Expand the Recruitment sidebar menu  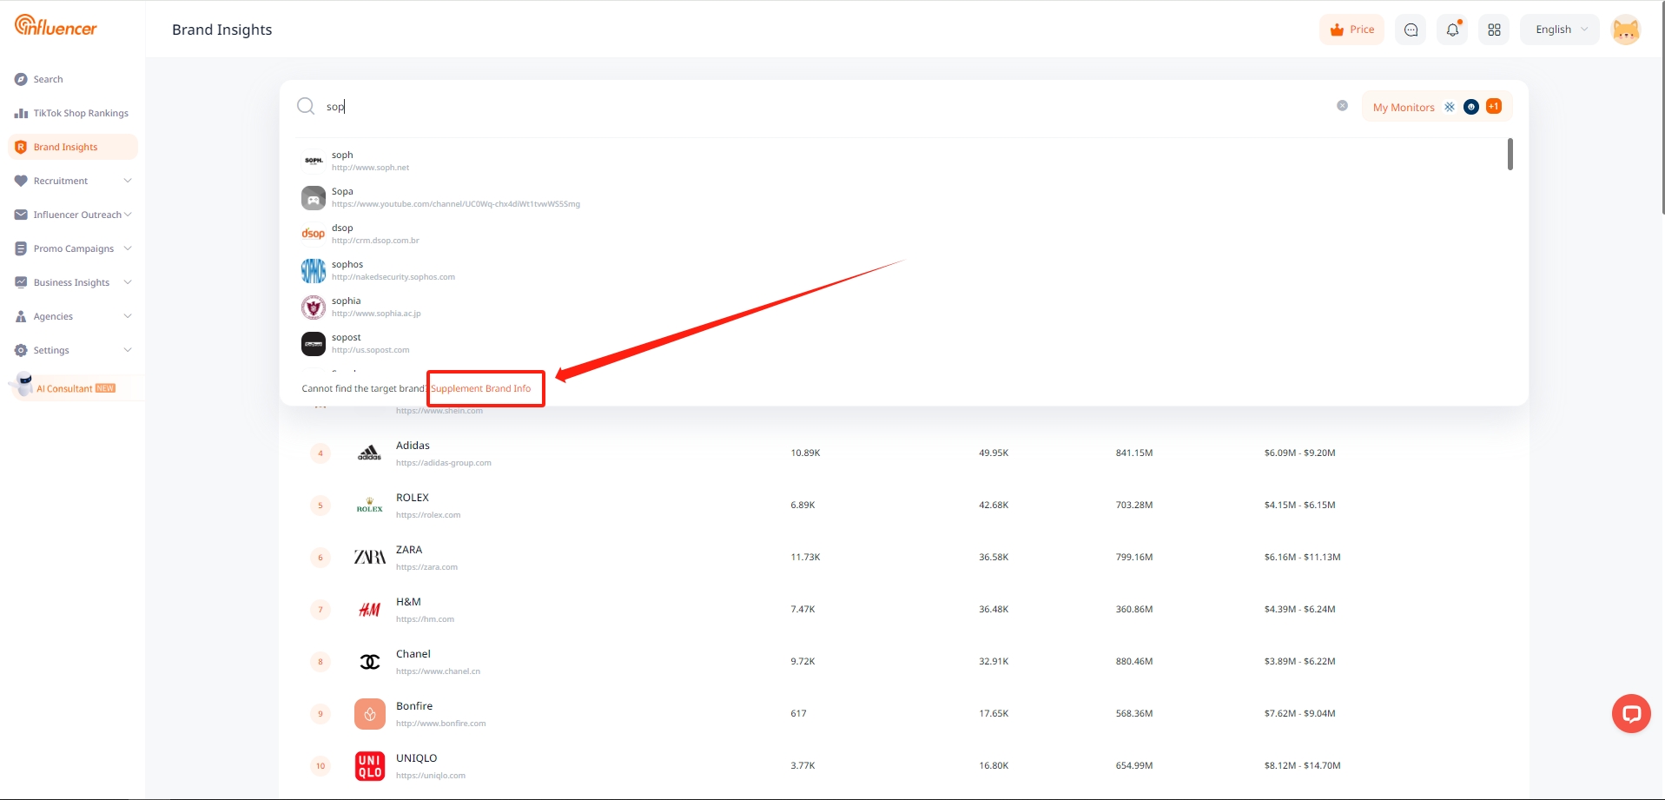[x=73, y=181]
